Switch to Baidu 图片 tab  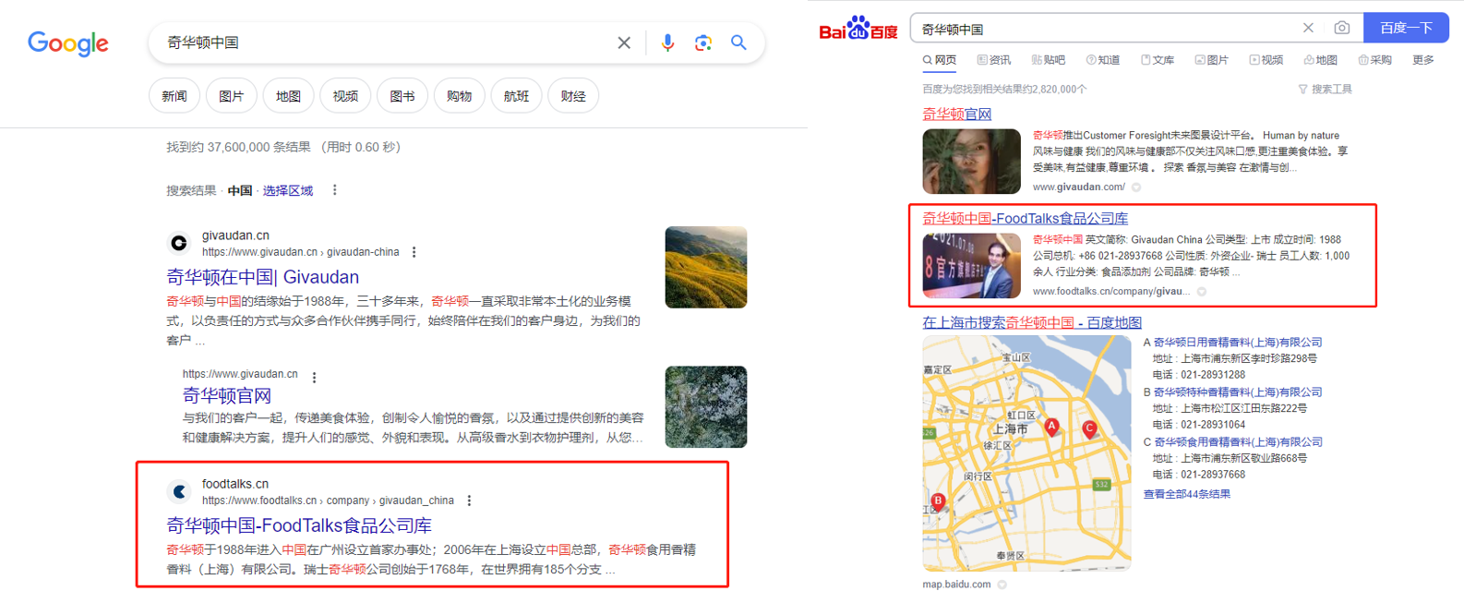coord(1211,60)
